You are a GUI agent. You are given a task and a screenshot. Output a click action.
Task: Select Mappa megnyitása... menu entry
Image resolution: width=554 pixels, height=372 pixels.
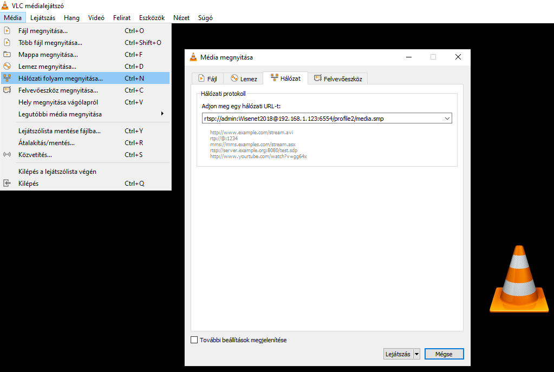point(86,54)
